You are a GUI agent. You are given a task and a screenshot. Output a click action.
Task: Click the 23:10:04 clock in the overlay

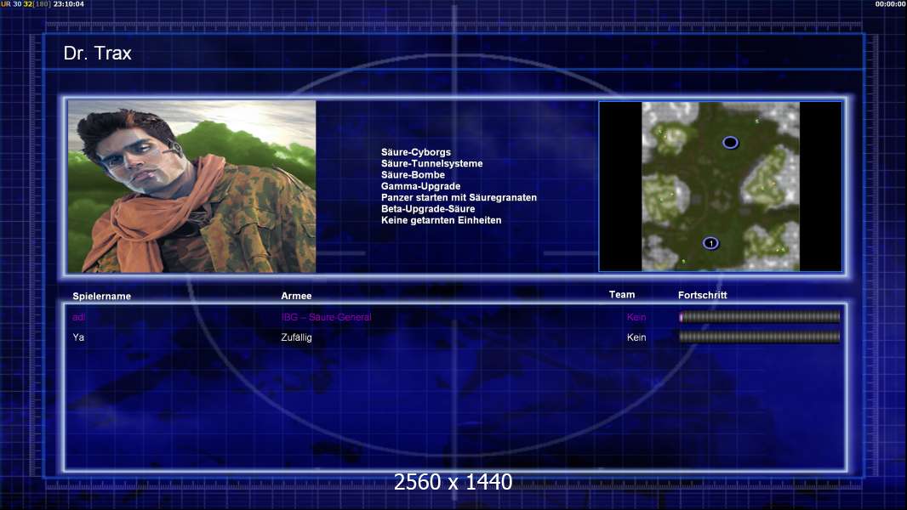[69, 4]
